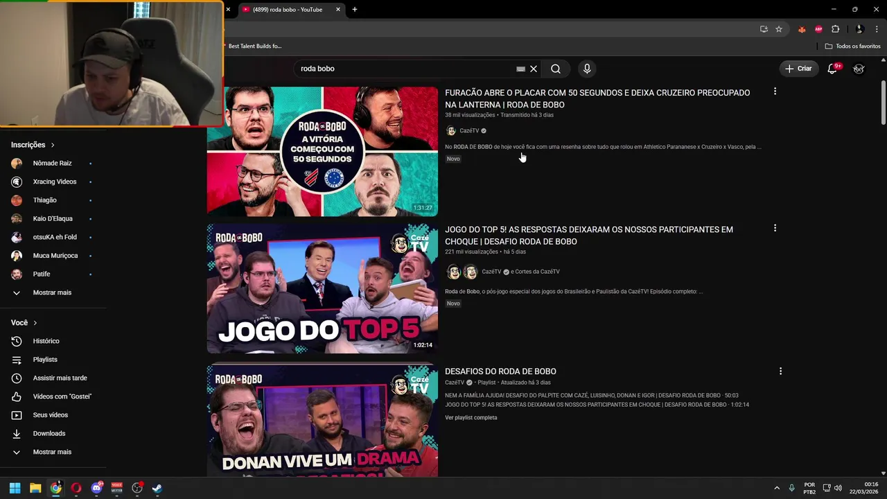Open the MetaMask fox extension

pos(802,29)
